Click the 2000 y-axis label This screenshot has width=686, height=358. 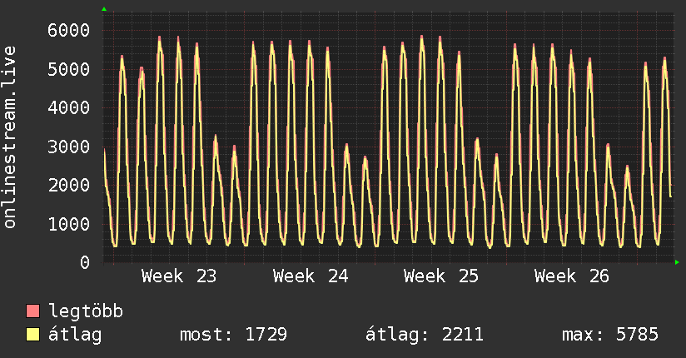(69, 185)
